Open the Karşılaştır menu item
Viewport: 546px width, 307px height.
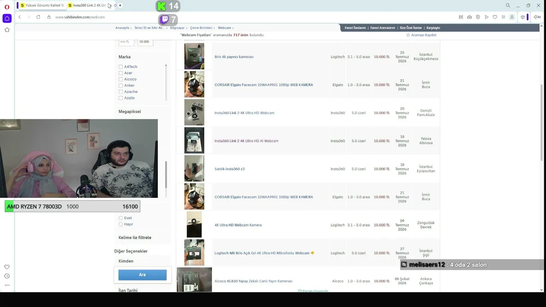click(x=433, y=28)
